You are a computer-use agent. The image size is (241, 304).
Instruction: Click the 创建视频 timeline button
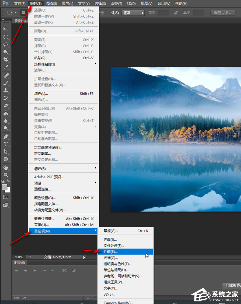tap(232, 285)
